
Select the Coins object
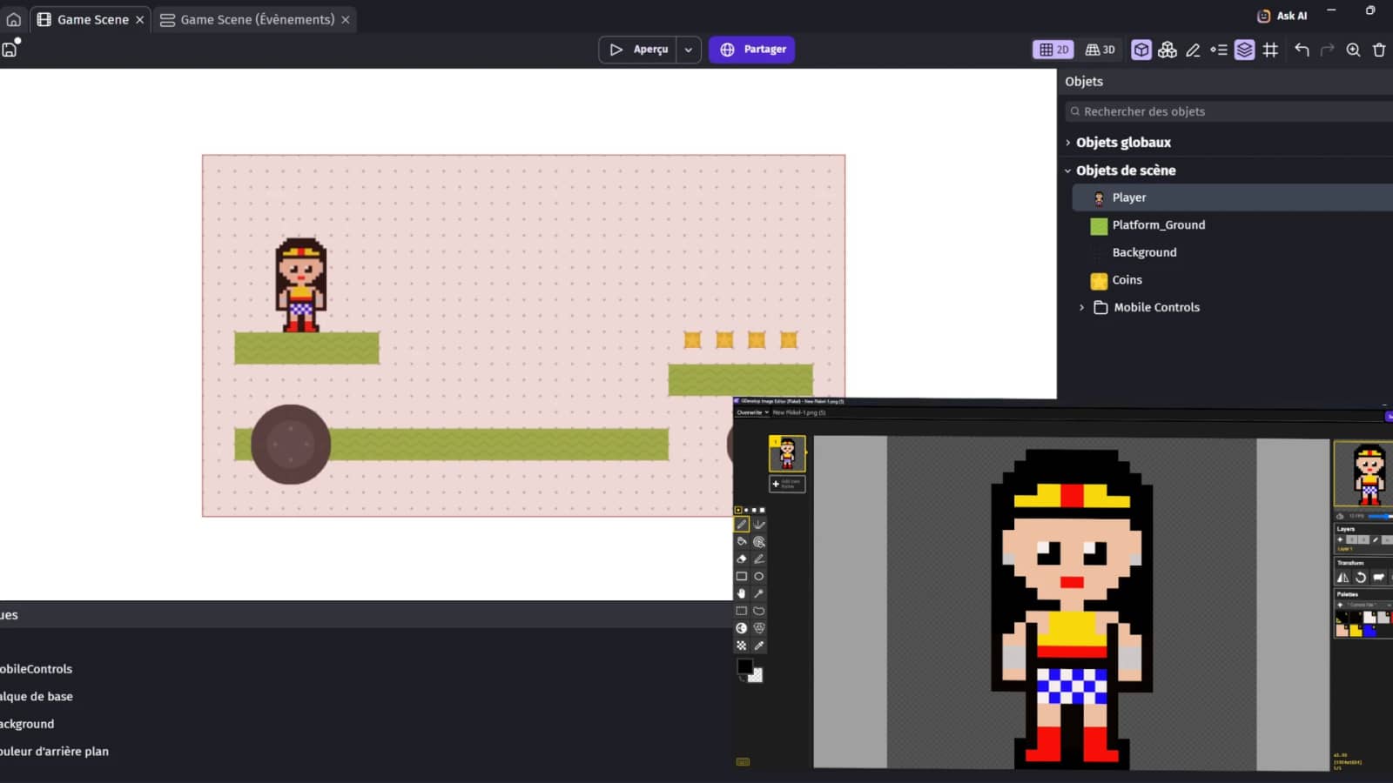point(1232,279)
